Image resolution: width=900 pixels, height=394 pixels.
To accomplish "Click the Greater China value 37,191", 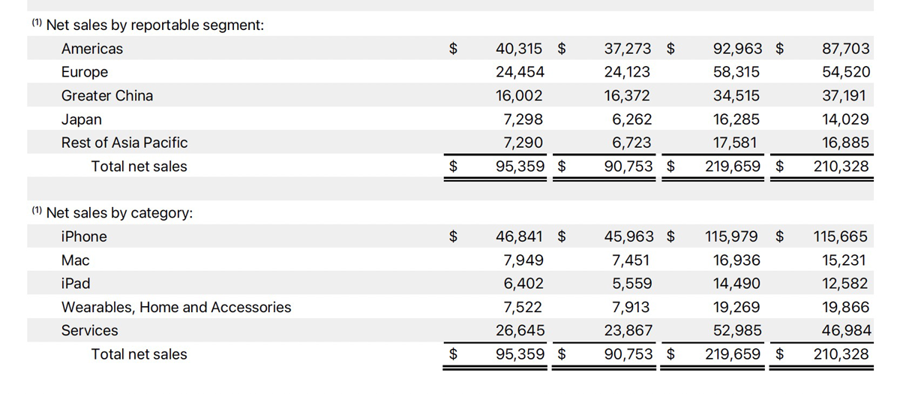I will pyautogui.click(x=844, y=95).
